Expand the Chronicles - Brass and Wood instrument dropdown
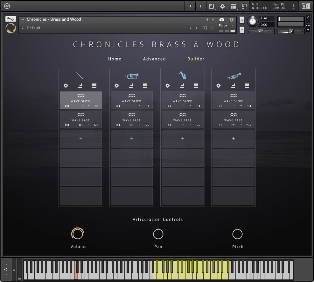Viewport: 314px width, 282px height. click(x=23, y=19)
